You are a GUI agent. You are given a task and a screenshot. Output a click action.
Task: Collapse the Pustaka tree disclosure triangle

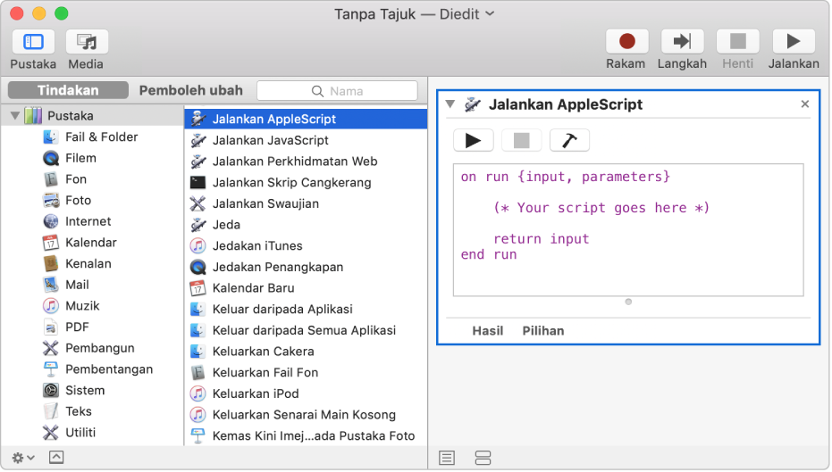(15, 116)
